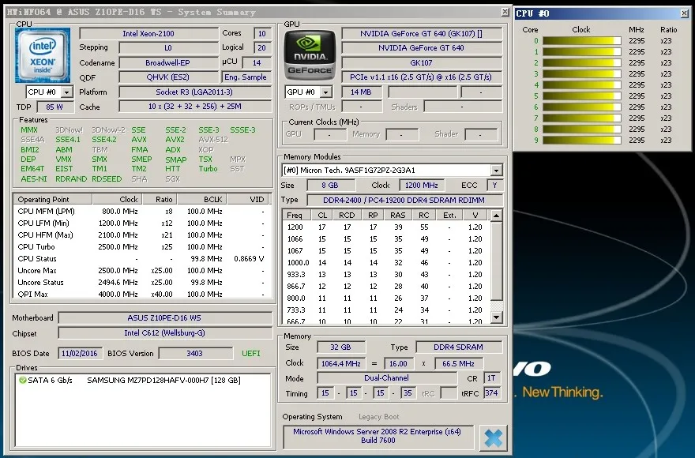This screenshot has height=458, width=695.
Task: Select the 1200 frequency timing row
Action: [x=386, y=227]
